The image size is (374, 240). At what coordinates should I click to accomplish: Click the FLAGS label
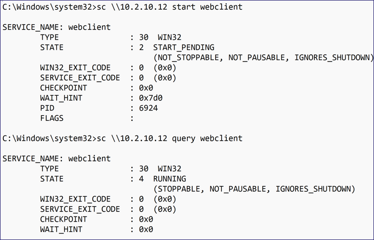pos(52,118)
